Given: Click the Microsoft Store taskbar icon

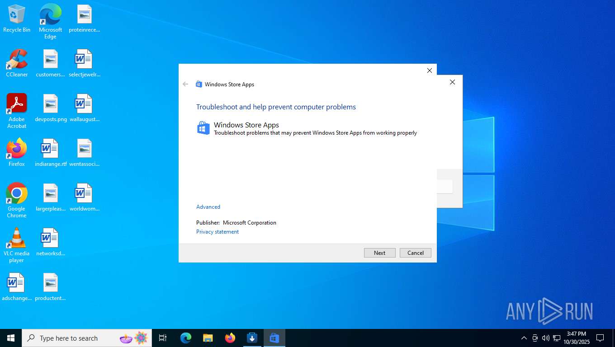Looking at the screenshot, I should pos(274,338).
